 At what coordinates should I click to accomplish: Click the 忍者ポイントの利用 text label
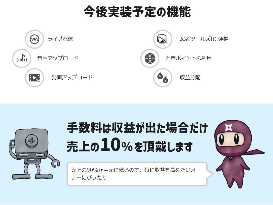coord(188,58)
